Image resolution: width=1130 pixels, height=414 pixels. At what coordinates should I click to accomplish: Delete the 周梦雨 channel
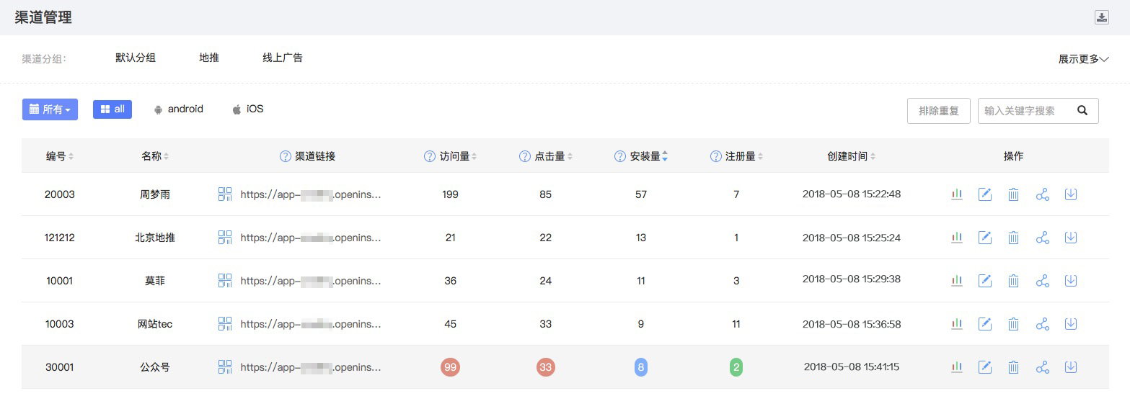pyautogui.click(x=1013, y=194)
